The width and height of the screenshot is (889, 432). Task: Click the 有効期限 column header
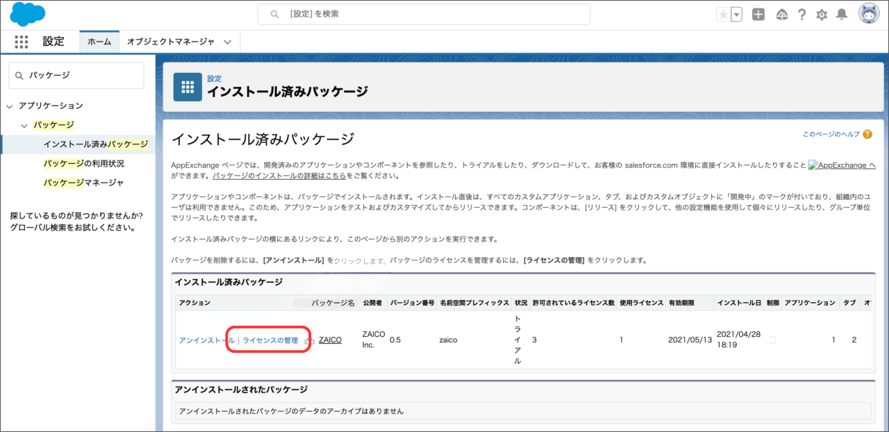tap(681, 303)
